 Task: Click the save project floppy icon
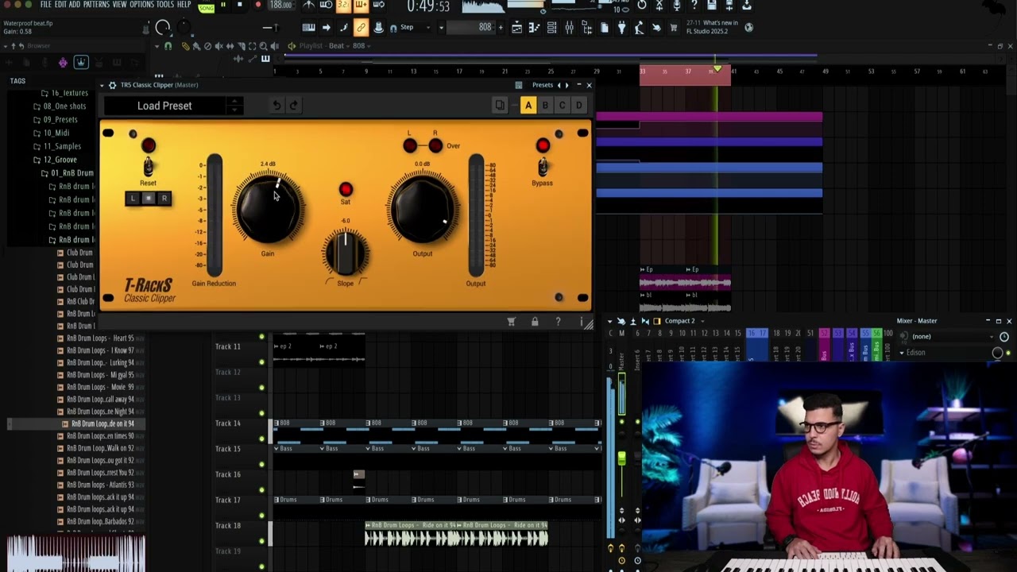(711, 6)
